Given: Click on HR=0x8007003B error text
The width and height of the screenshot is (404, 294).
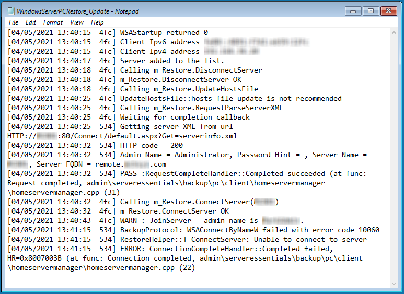Looking at the screenshot, I should pos(34,258).
